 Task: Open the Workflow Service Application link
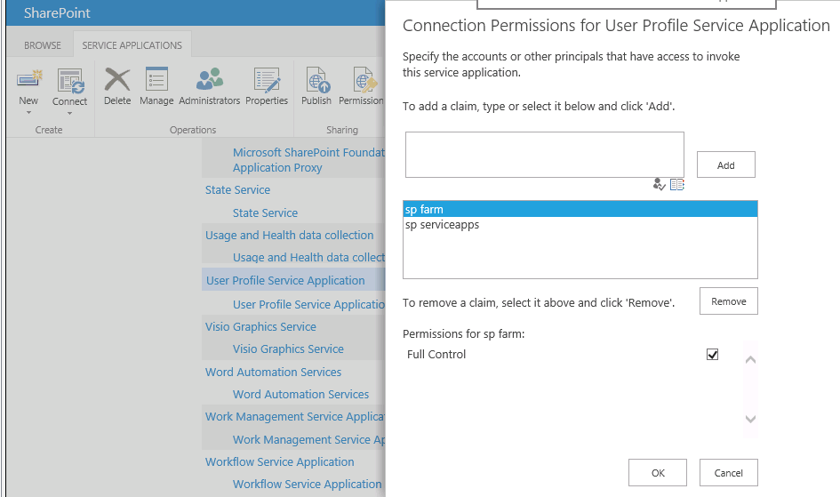(280, 462)
